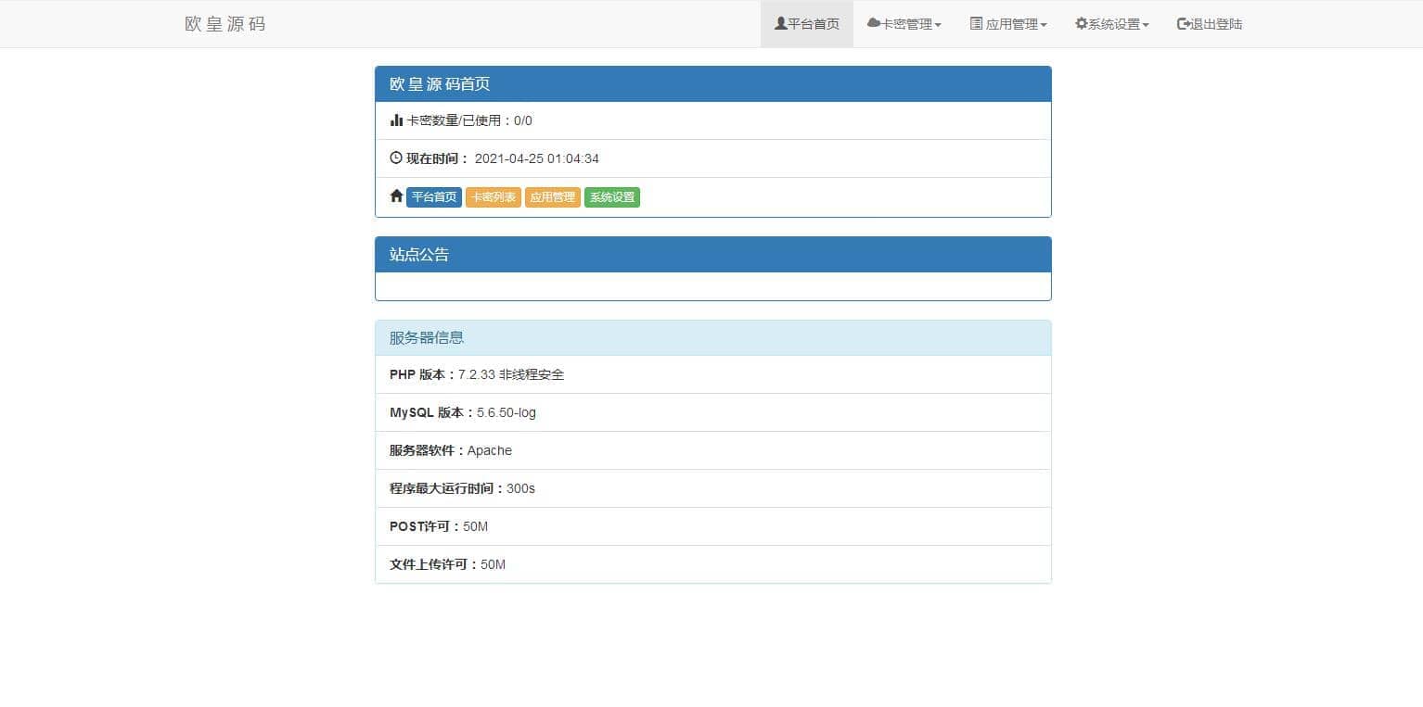Select 退出登陆 to log out

1210,24
